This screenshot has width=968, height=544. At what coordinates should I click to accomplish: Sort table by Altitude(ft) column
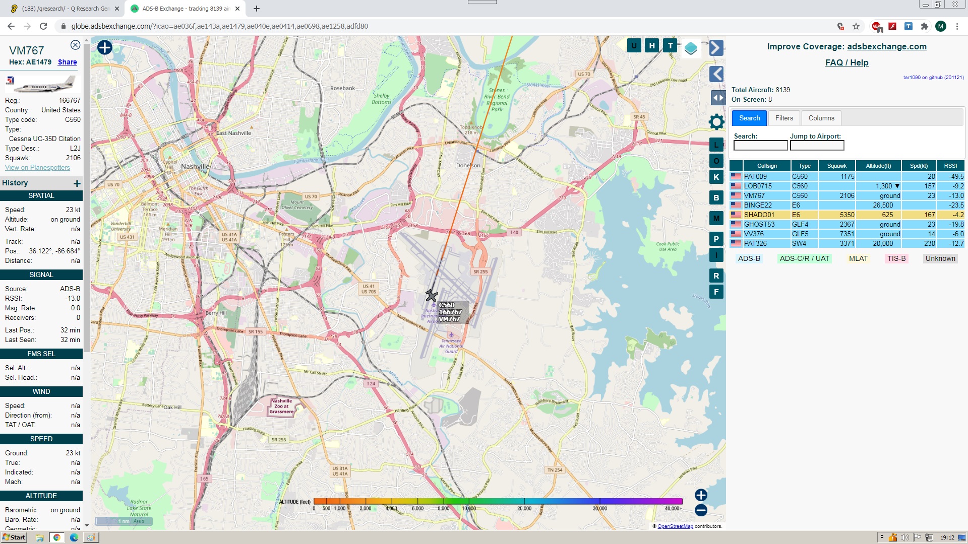878,166
